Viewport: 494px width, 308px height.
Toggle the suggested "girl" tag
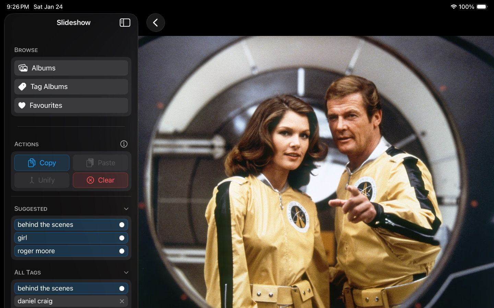71,238
